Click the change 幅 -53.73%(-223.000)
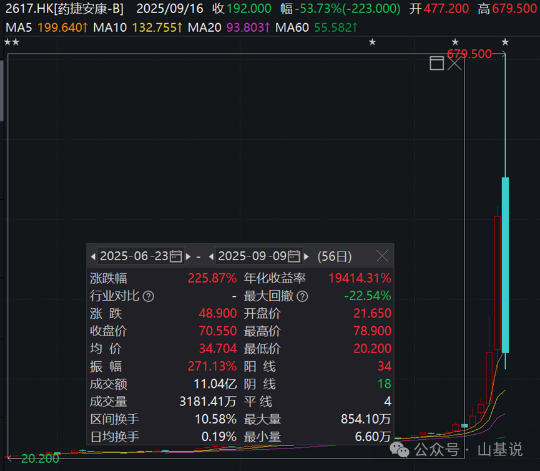The height and width of the screenshot is (471, 540). point(340,9)
